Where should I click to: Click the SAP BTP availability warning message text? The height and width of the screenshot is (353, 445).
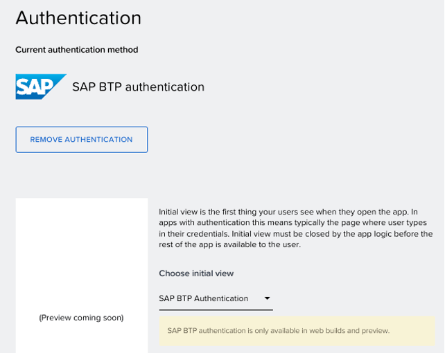click(x=279, y=331)
